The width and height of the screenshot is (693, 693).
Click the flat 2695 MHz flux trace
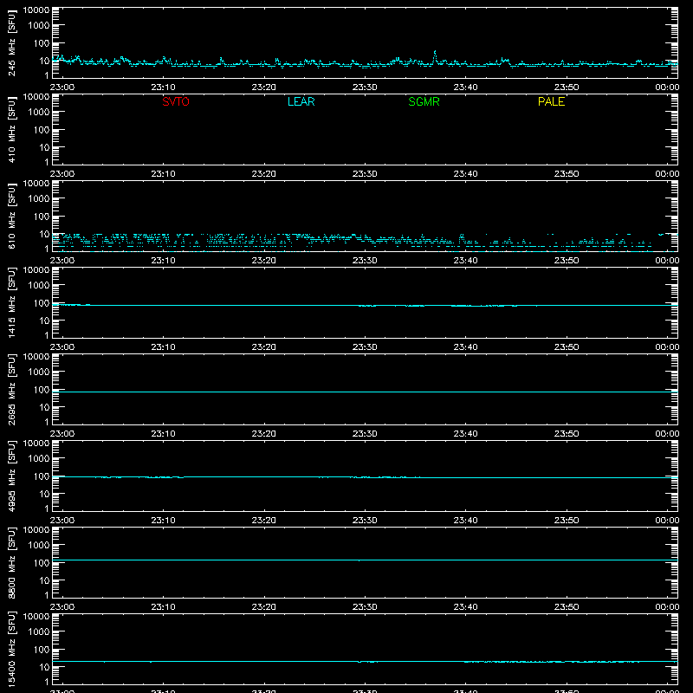[x=365, y=392]
